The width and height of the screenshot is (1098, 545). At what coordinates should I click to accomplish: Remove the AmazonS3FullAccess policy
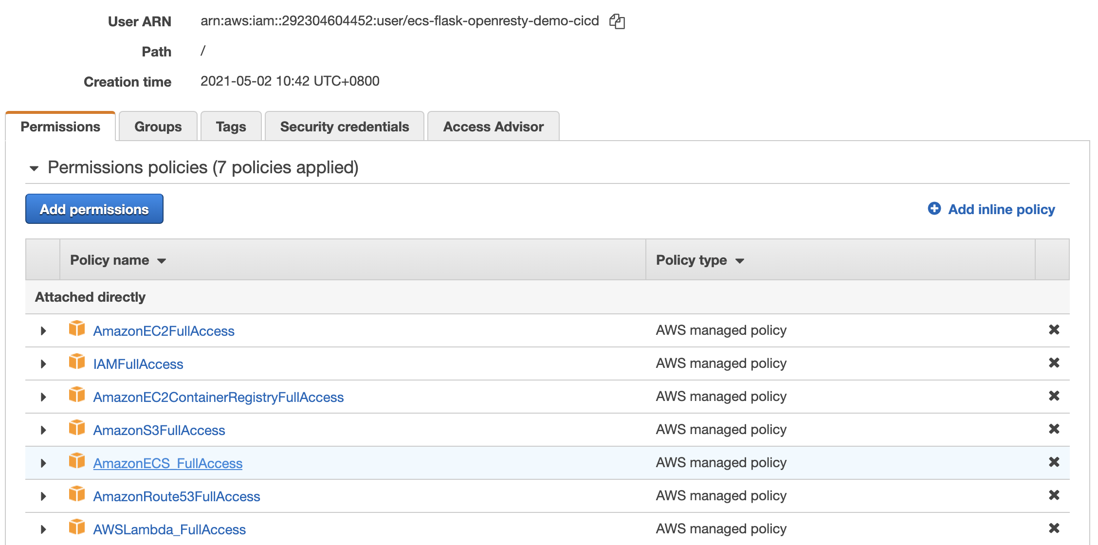pyautogui.click(x=1054, y=429)
